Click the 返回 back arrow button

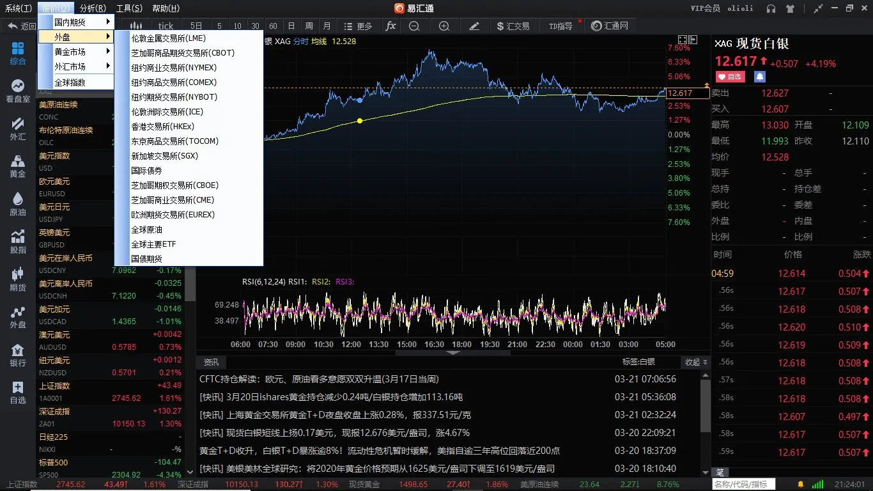point(22,26)
